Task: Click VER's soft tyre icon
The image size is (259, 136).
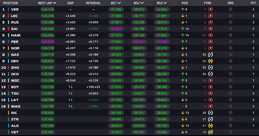Action: (211, 9)
